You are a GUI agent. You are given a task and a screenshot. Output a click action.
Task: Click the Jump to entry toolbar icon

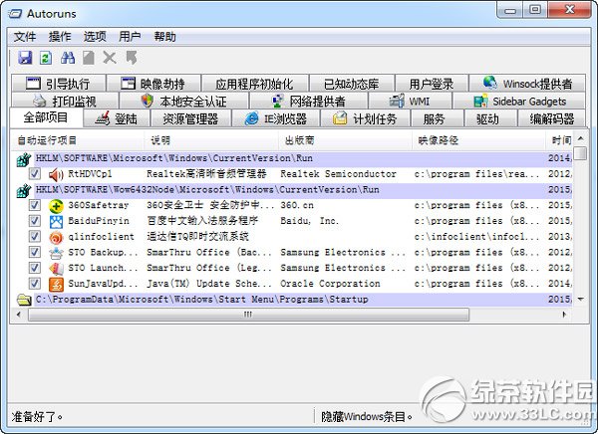[132, 58]
